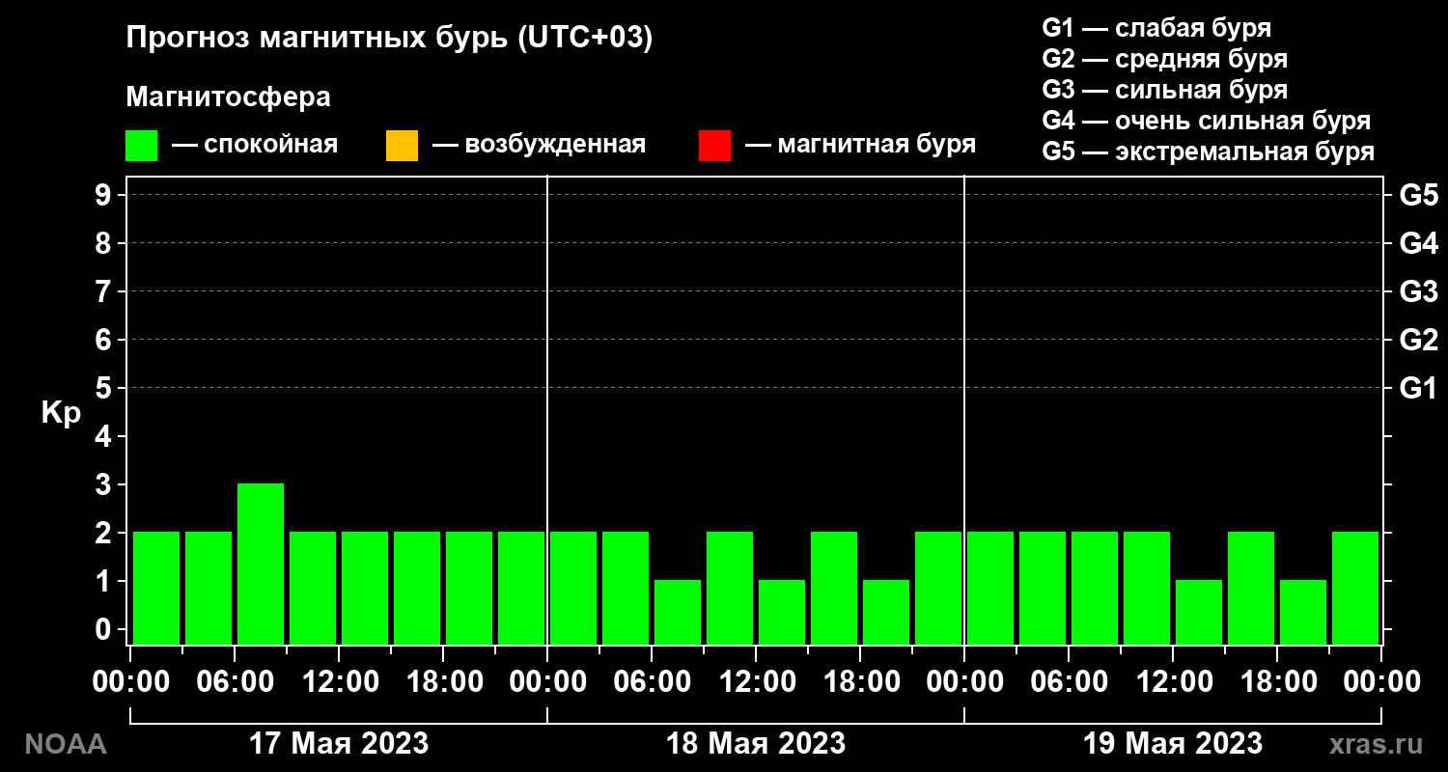
Task: Click the 18 Мая 2023 date label
Action: coord(756,743)
